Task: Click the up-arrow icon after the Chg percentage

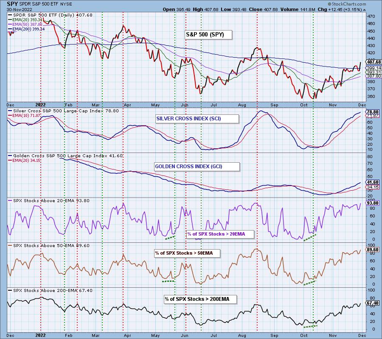Action: (x=364, y=10)
